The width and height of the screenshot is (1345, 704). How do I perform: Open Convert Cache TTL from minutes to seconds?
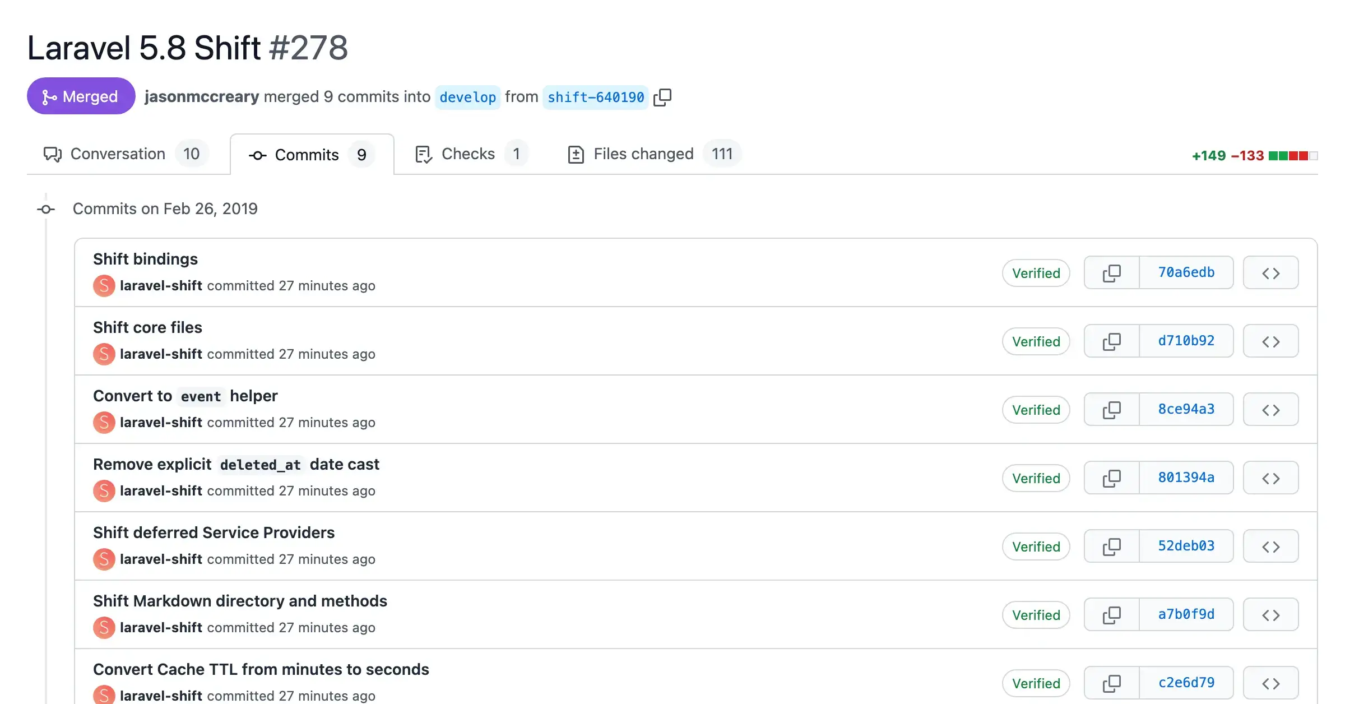tap(261, 669)
